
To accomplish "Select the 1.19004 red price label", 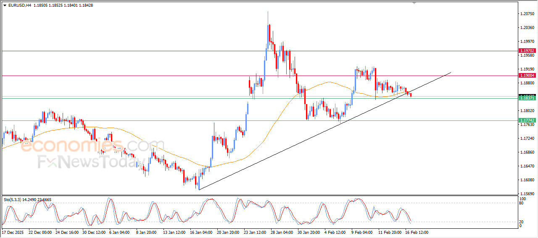I will tap(527, 76).
